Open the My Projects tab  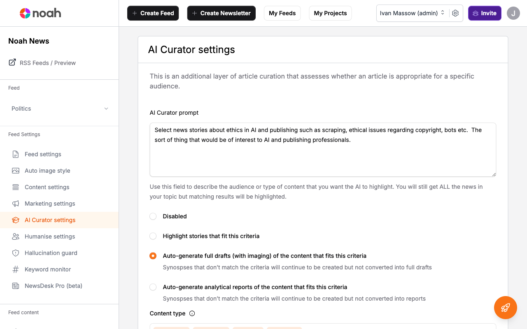330,13
